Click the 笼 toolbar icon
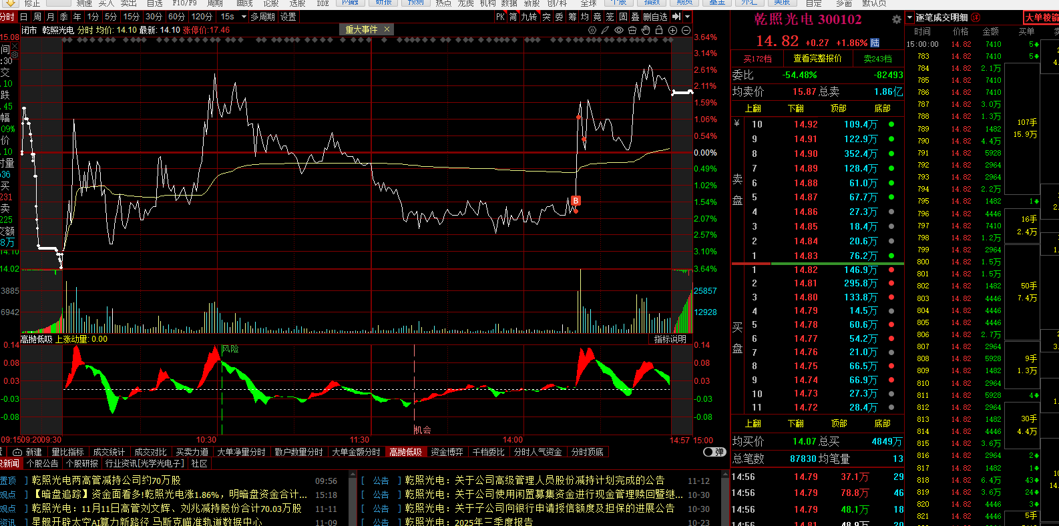Image resolution: width=1059 pixels, height=526 pixels. coord(610,17)
